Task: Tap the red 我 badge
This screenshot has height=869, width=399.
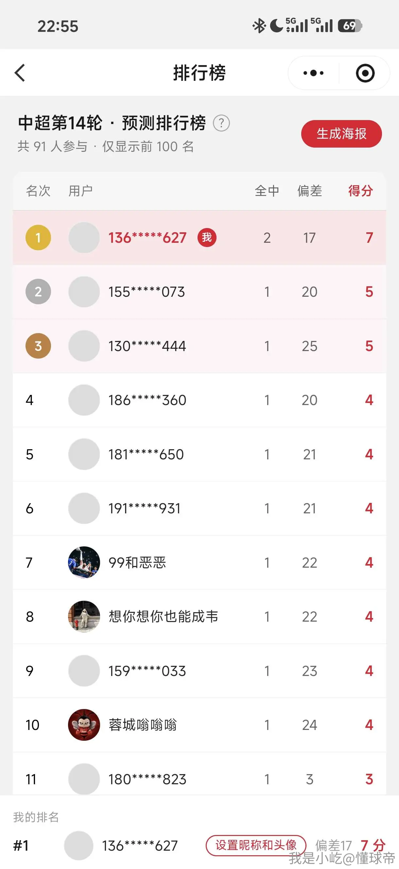Action: pos(207,238)
